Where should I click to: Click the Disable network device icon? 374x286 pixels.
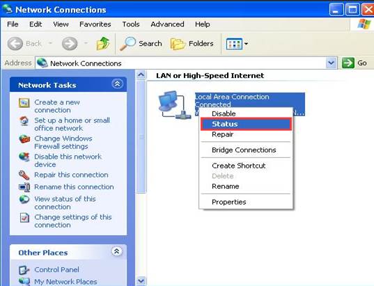(x=24, y=157)
